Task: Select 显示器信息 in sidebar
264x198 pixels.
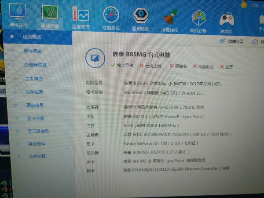Action: tap(38, 131)
